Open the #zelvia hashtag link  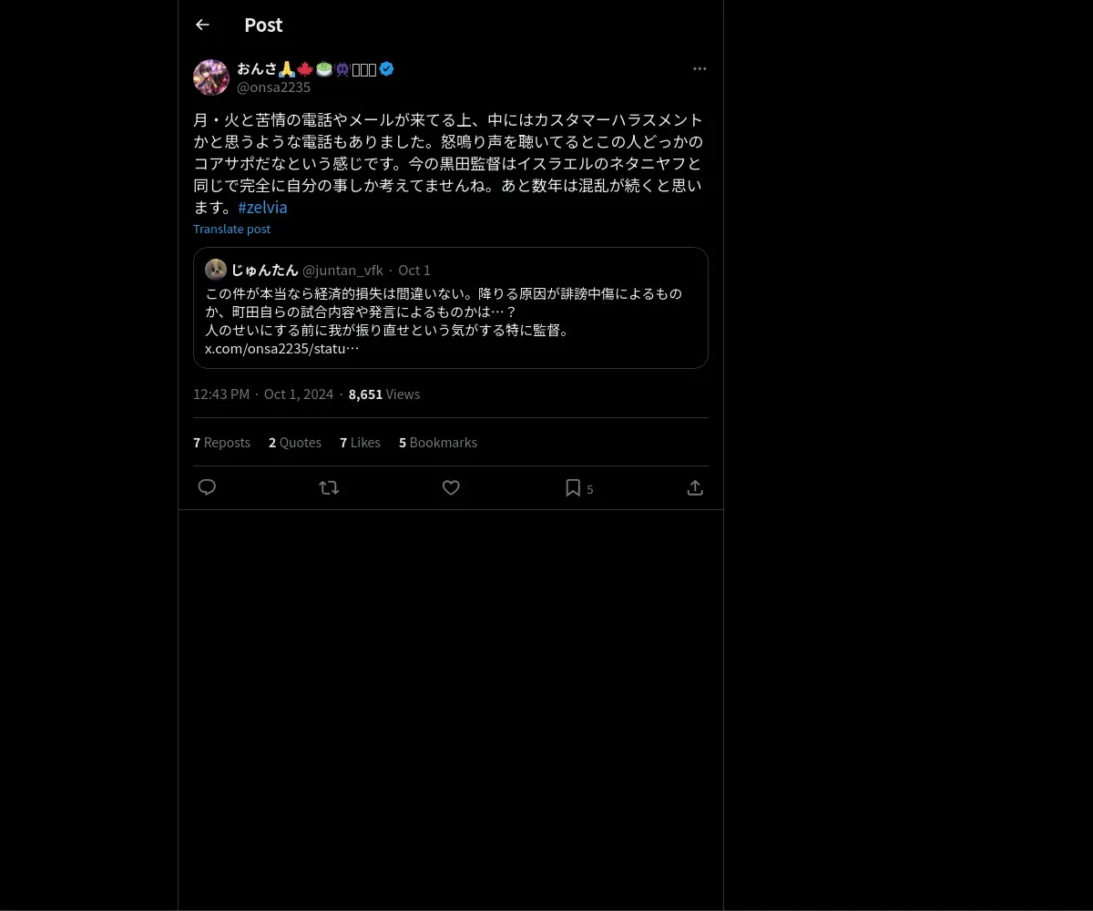(262, 207)
